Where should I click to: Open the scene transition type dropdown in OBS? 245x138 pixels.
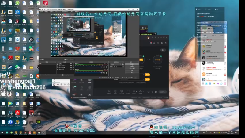(x=116, y=64)
